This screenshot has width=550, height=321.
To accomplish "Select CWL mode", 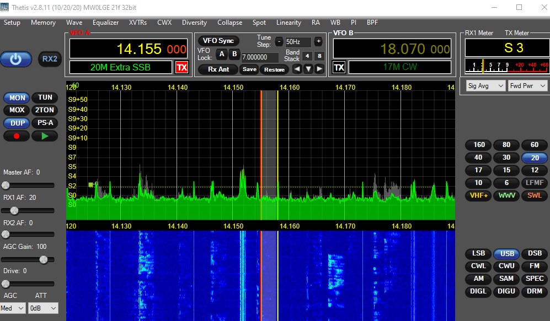I will pos(479,266).
